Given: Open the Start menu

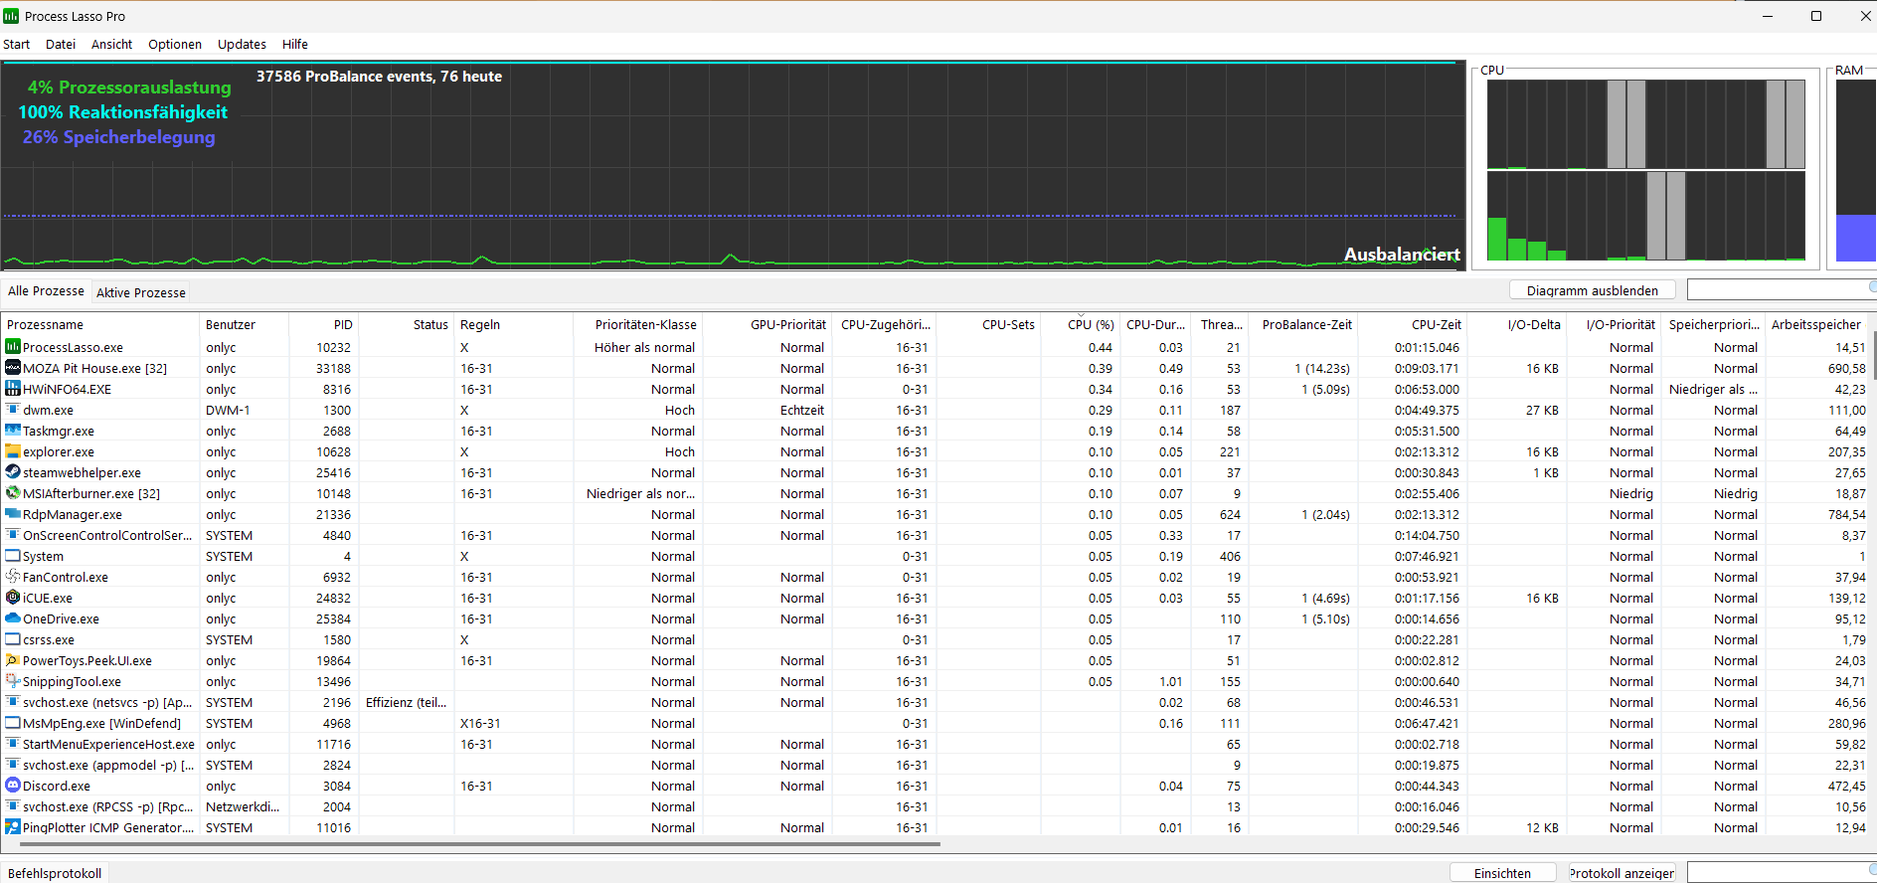Looking at the screenshot, I should (16, 45).
